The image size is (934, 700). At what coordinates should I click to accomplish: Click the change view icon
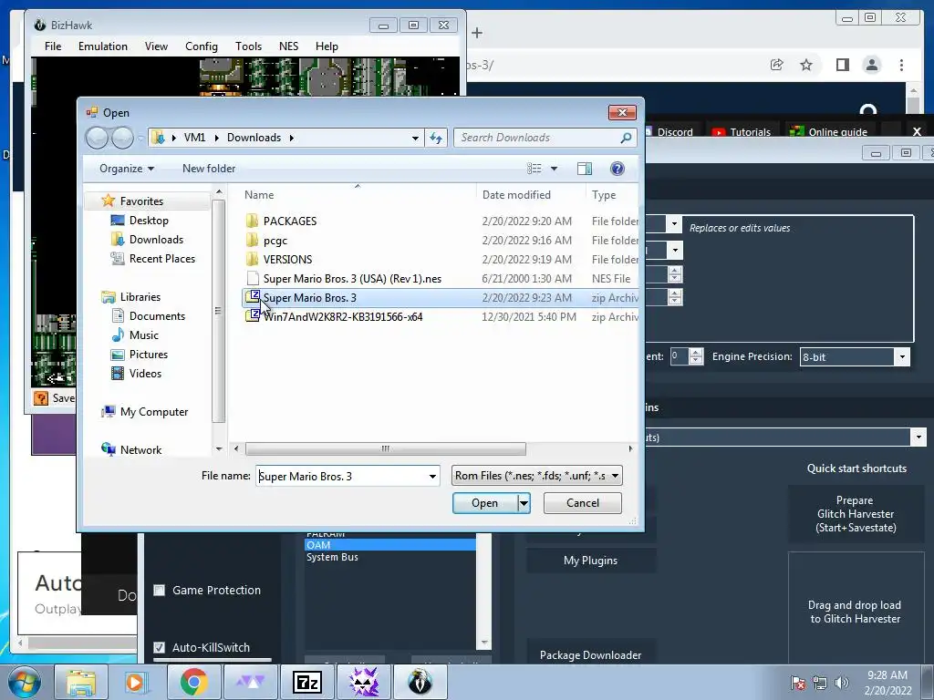(x=534, y=169)
